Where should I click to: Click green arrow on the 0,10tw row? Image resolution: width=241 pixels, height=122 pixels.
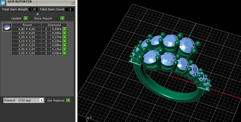(65, 49)
